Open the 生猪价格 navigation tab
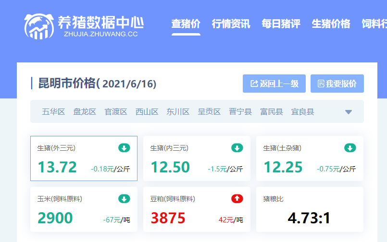 click(331, 24)
